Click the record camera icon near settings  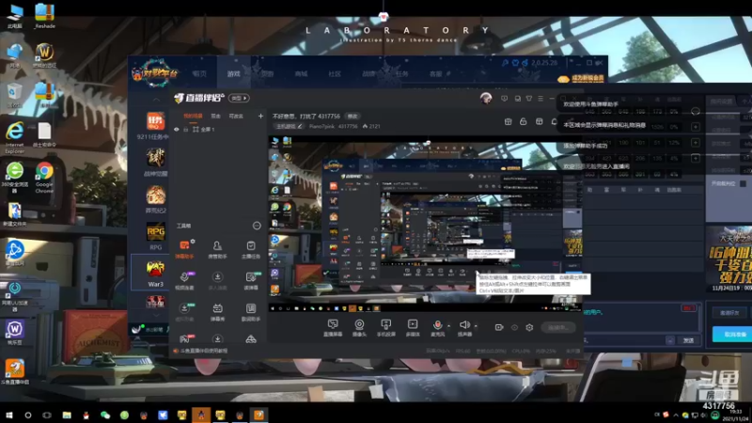(x=499, y=327)
